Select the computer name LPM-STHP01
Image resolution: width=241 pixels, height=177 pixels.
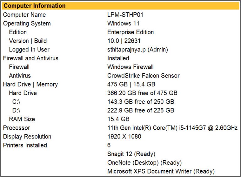click(x=125, y=15)
